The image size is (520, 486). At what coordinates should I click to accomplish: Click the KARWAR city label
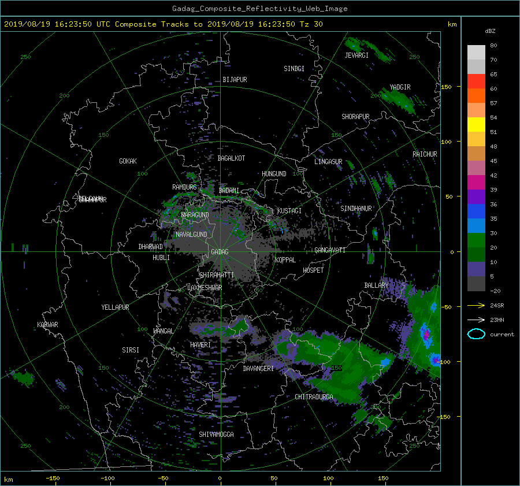[47, 325]
